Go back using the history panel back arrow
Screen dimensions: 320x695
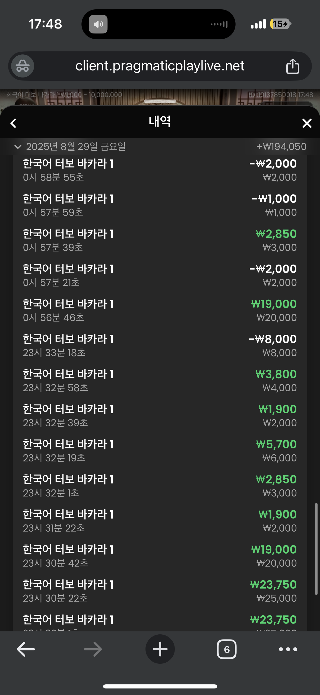13,123
